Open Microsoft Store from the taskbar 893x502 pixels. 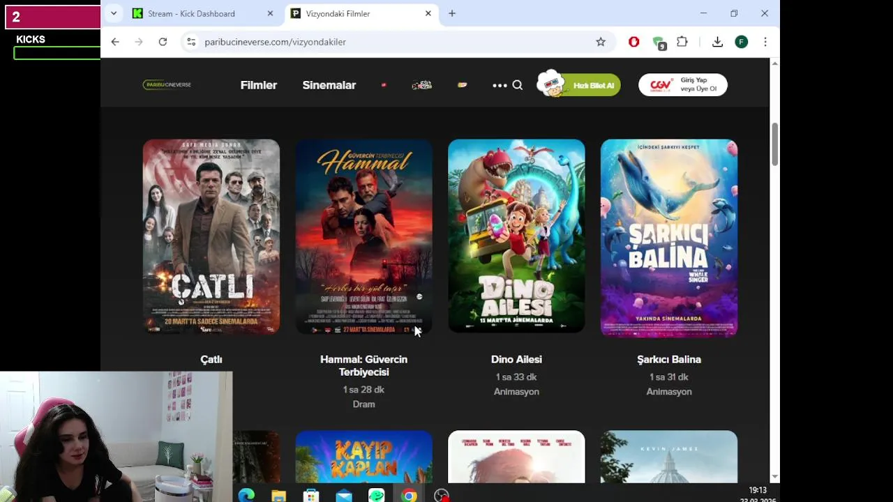[311, 496]
